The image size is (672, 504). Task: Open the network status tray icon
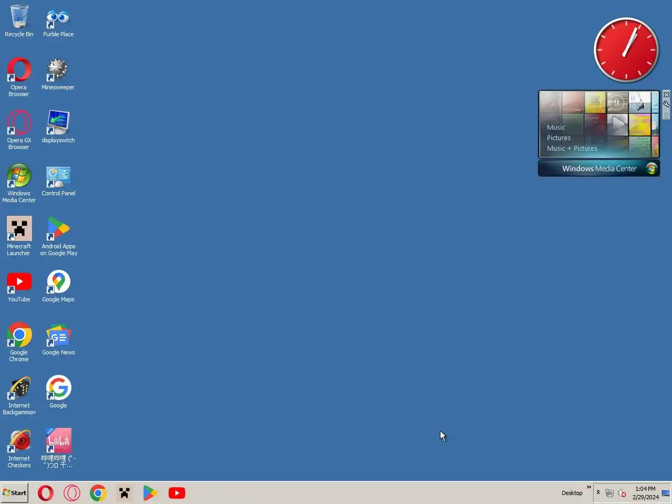[610, 493]
